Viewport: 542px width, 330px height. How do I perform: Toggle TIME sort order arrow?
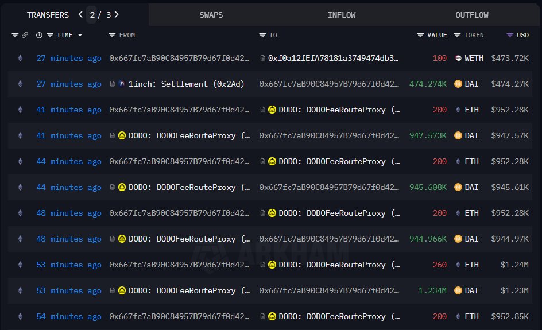pyautogui.click(x=80, y=35)
